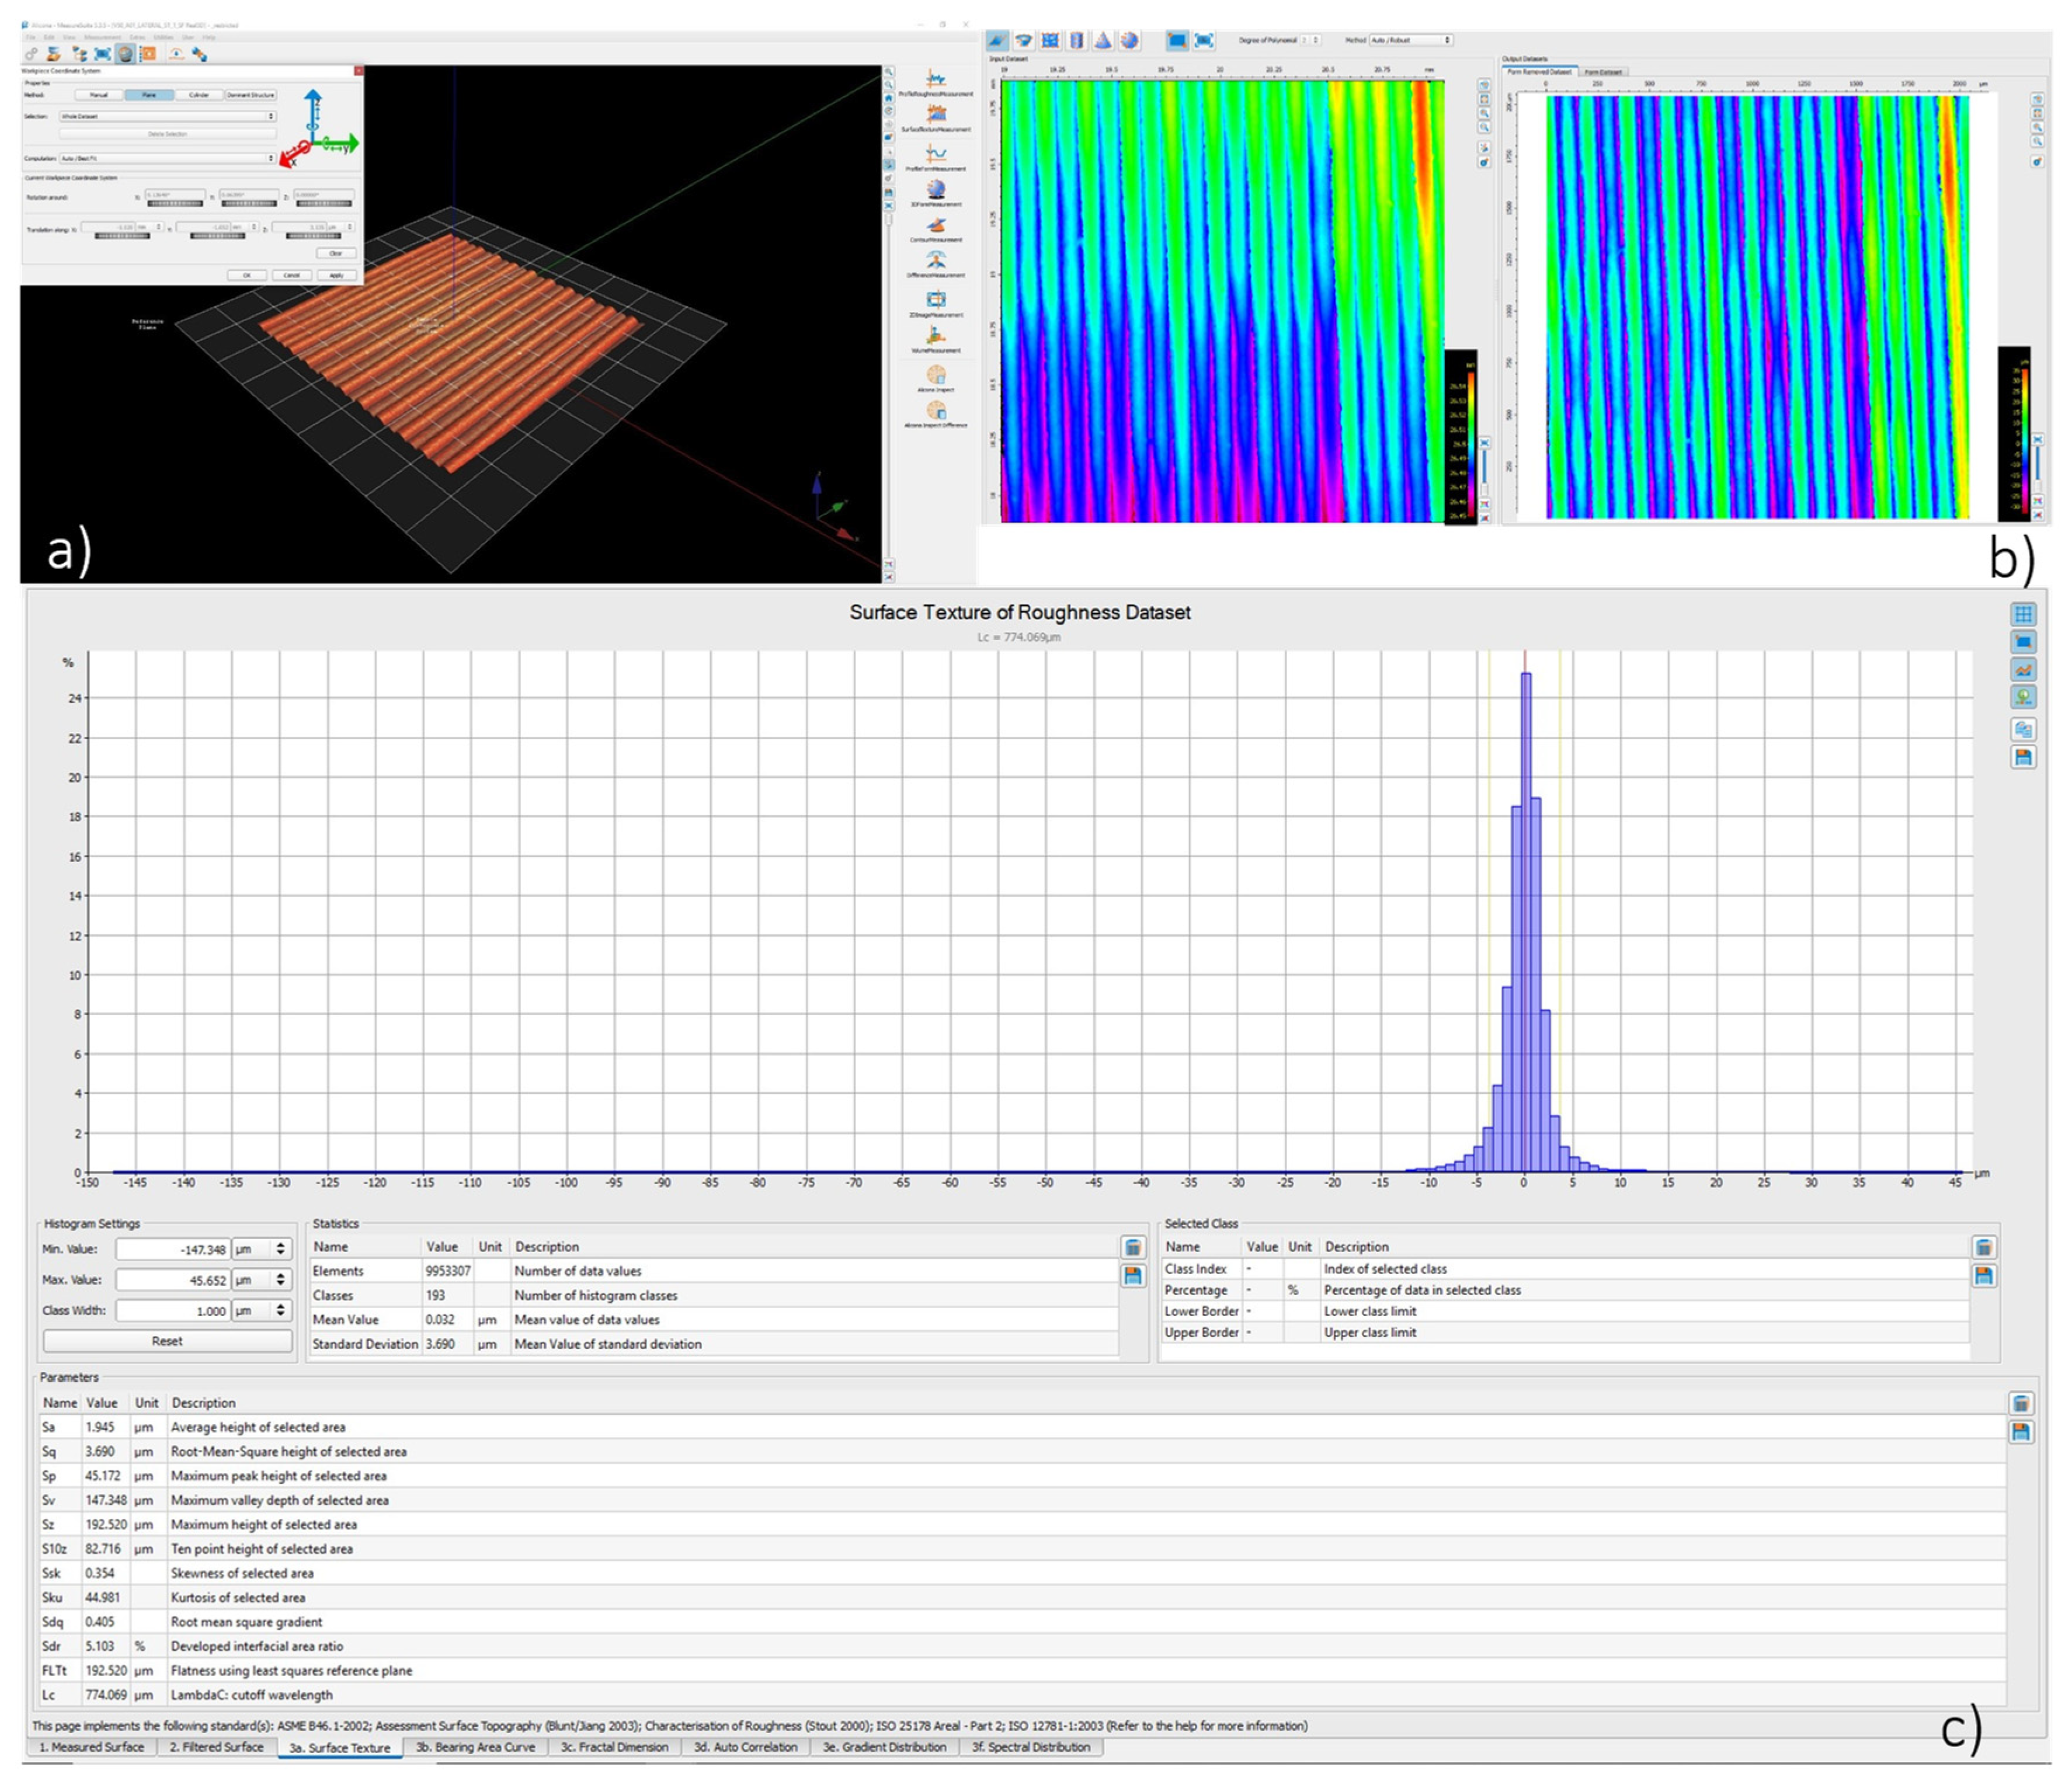Screen dimensions: 2072x1788
Task: Expand the Method Auto / Robust dropdown
Action: click(x=1411, y=40)
